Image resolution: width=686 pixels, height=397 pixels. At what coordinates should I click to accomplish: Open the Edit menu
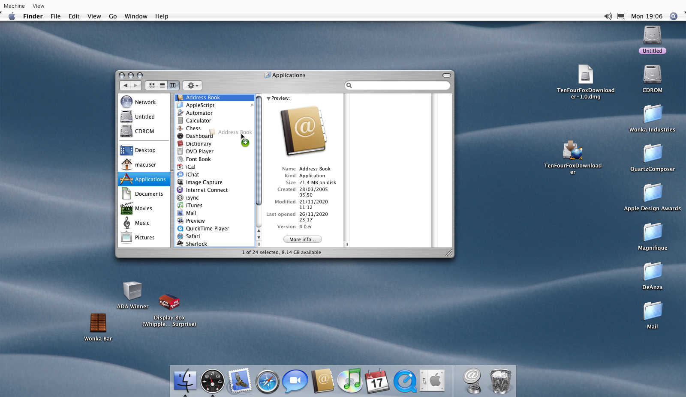[74, 16]
